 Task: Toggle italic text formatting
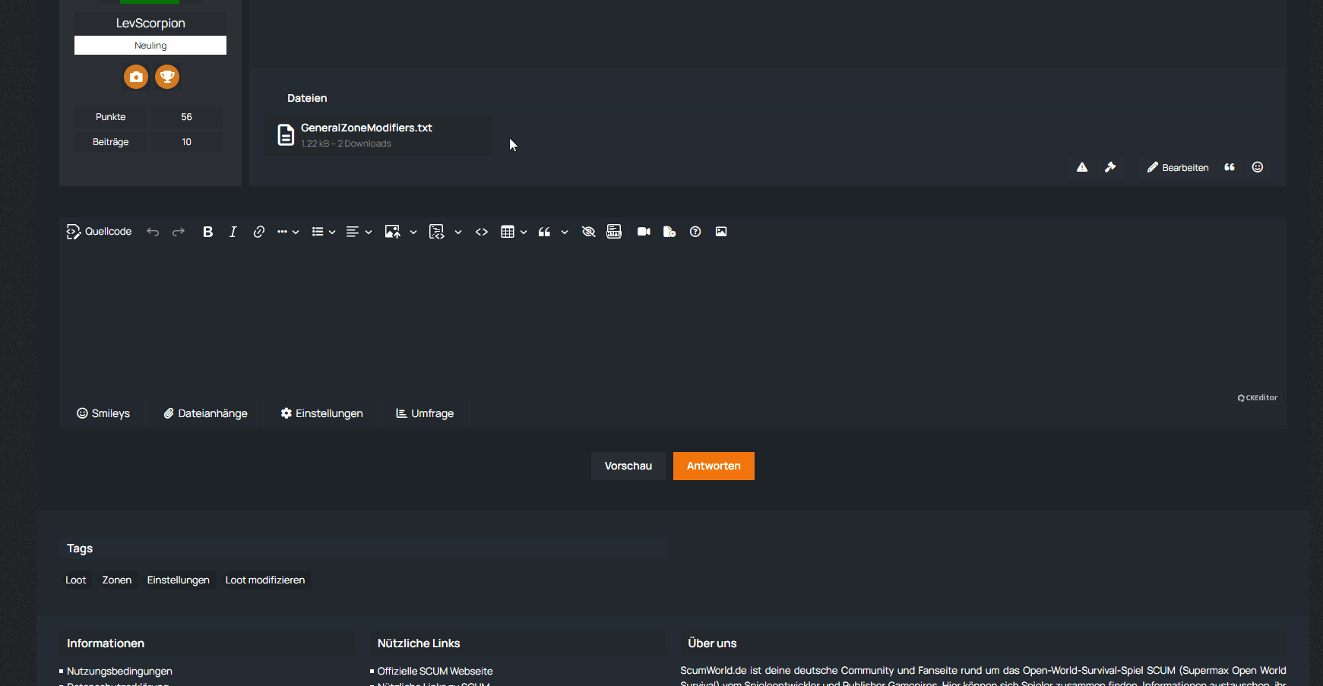[x=233, y=232]
